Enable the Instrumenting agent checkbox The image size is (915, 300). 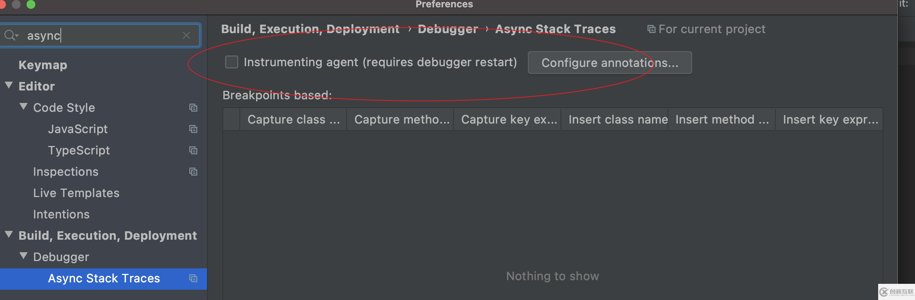[x=232, y=62]
